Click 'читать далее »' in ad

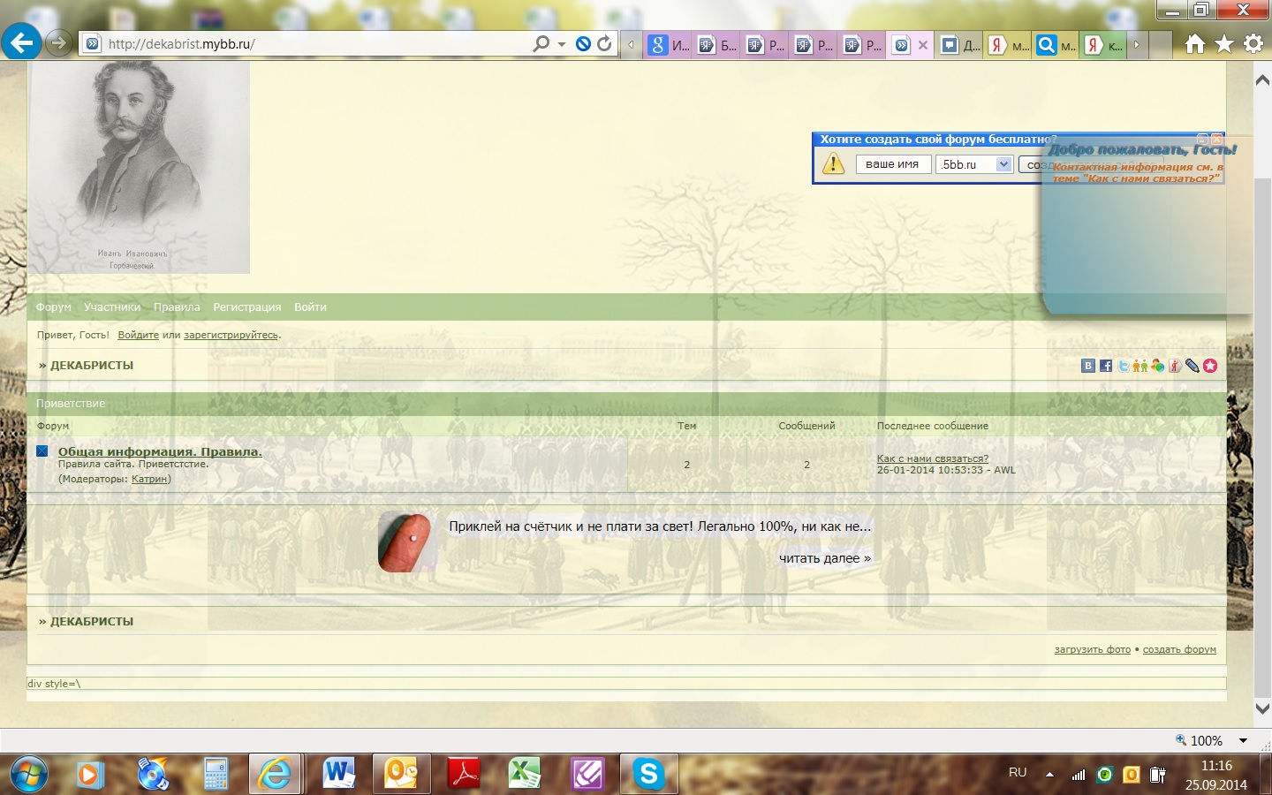point(825,558)
